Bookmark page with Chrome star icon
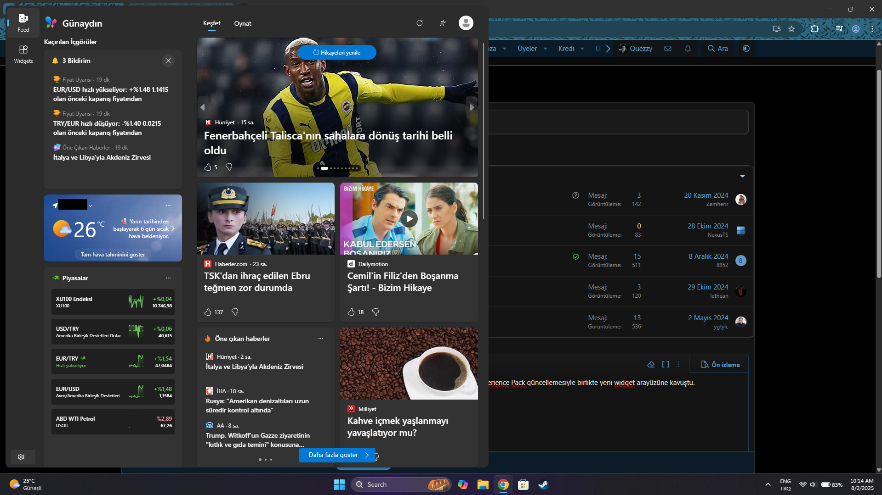Screen dimensions: 882x495 pyautogui.click(x=791, y=28)
